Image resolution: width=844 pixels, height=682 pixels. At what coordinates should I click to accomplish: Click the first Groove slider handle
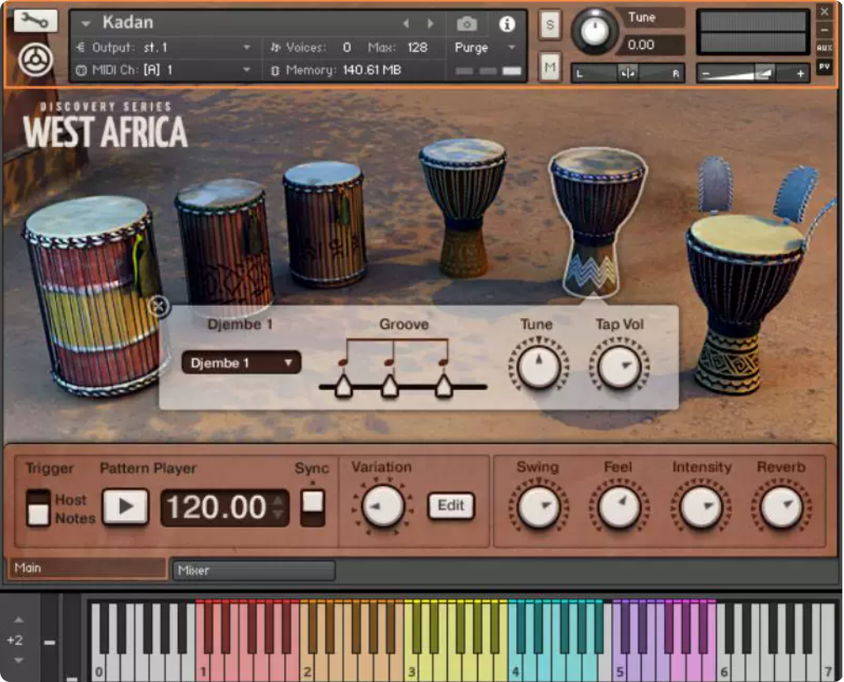(343, 386)
